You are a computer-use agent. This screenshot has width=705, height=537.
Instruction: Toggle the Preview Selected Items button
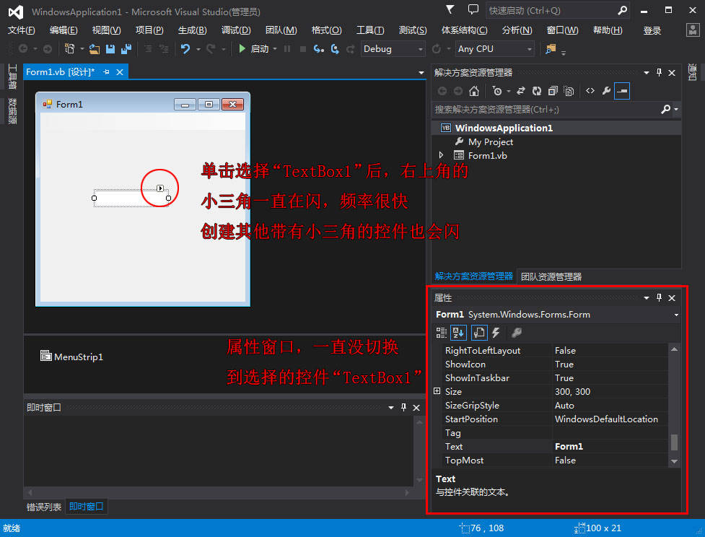622,91
